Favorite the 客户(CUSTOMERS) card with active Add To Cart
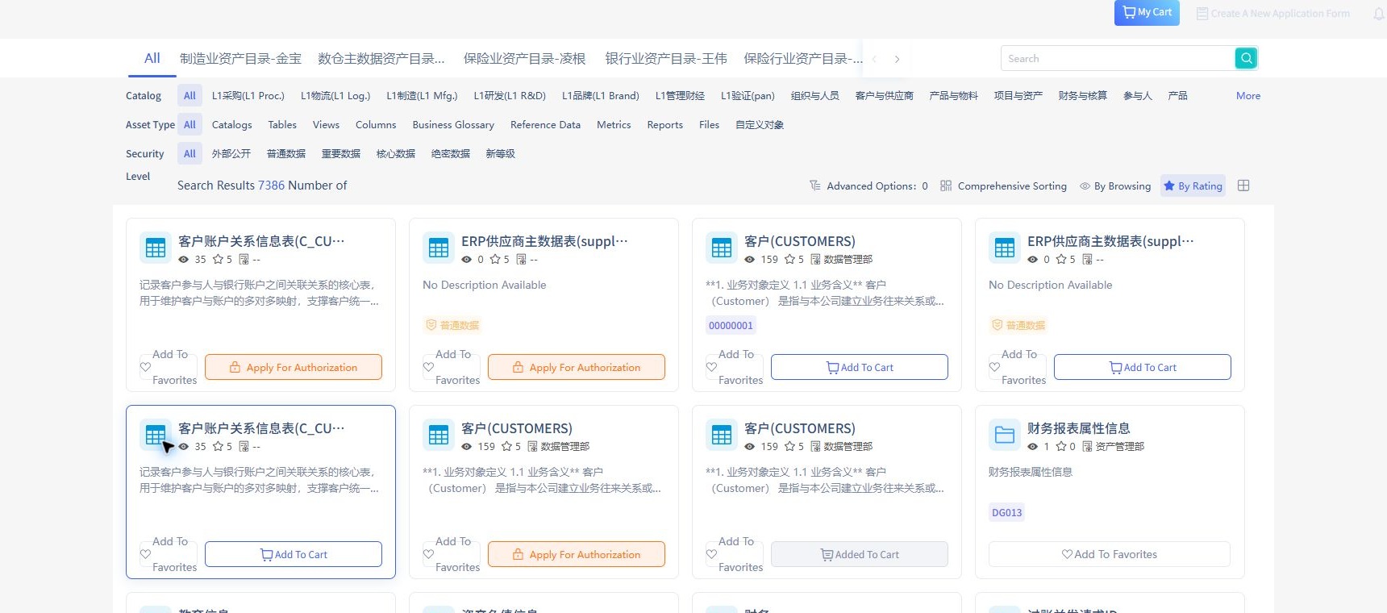1387x613 pixels. tap(735, 367)
